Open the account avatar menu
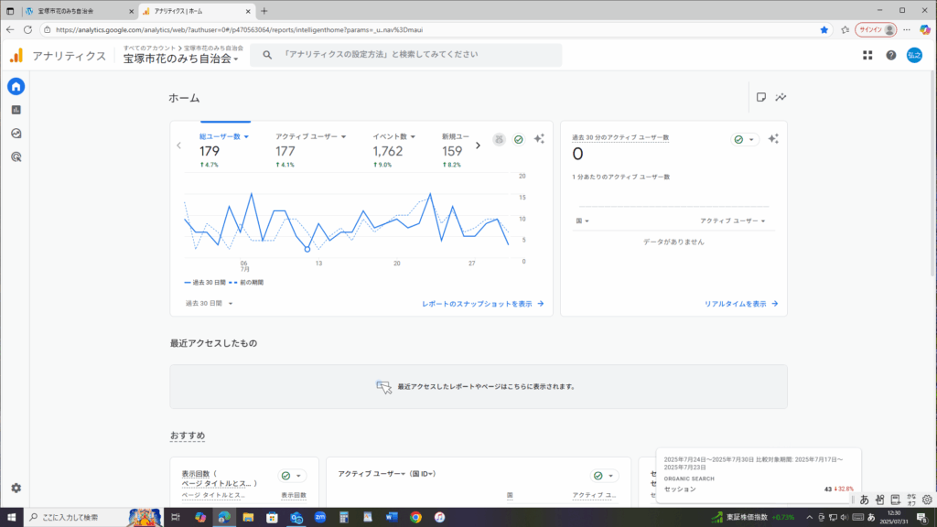937x527 pixels. point(914,55)
